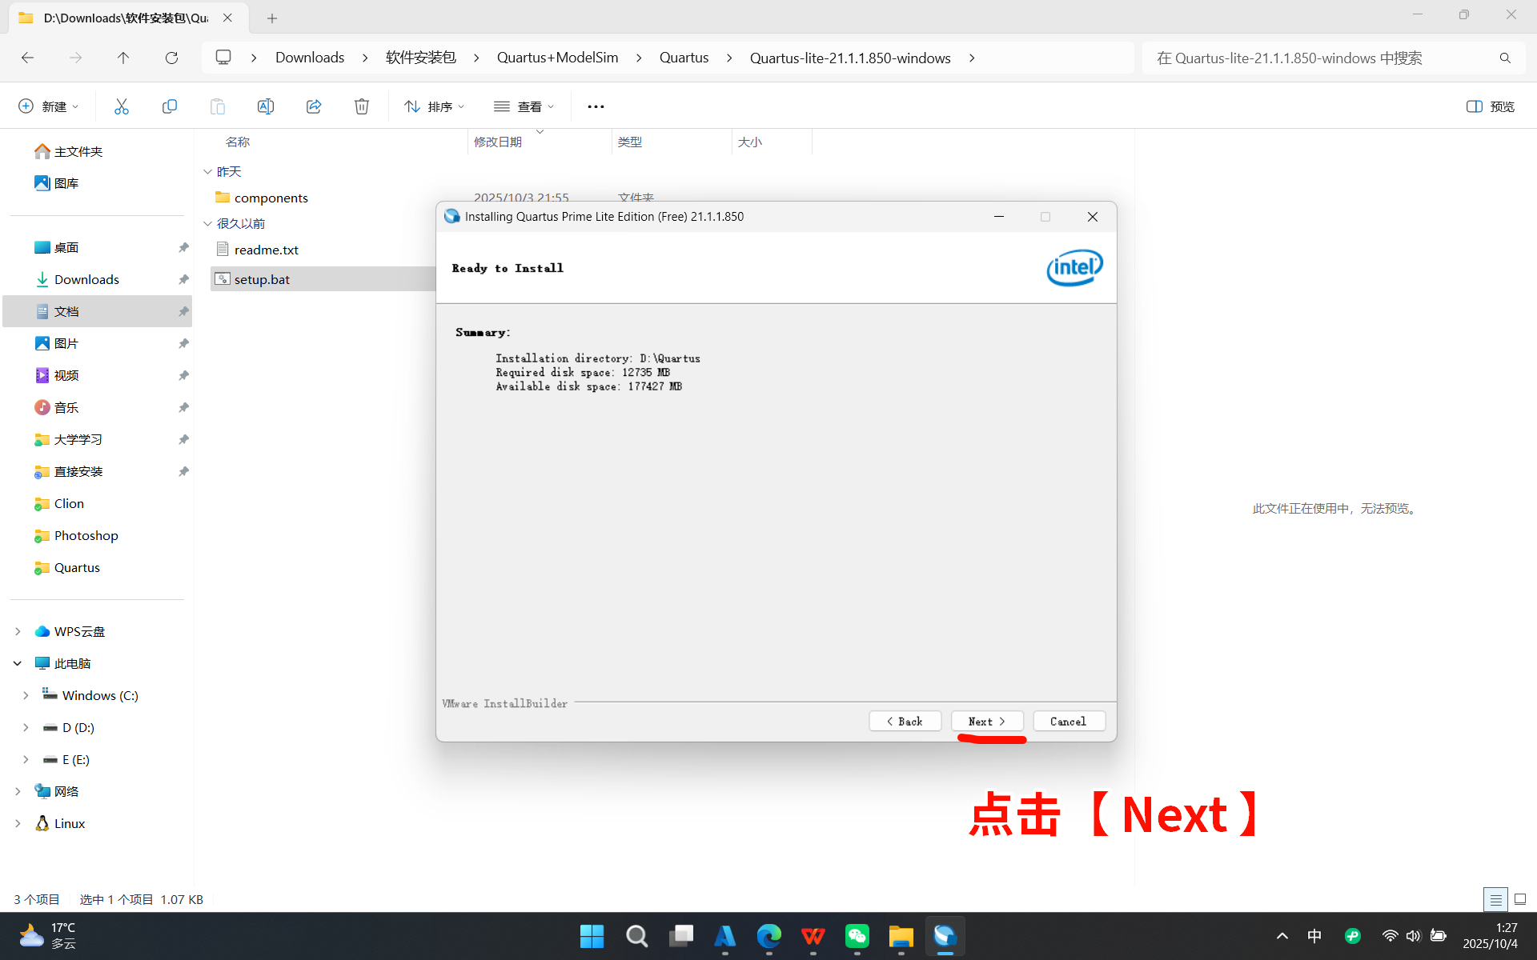Click the Cut scissors icon

click(122, 106)
